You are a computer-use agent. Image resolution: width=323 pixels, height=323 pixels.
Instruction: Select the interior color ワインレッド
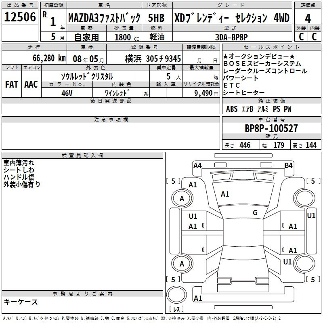click(x=117, y=93)
